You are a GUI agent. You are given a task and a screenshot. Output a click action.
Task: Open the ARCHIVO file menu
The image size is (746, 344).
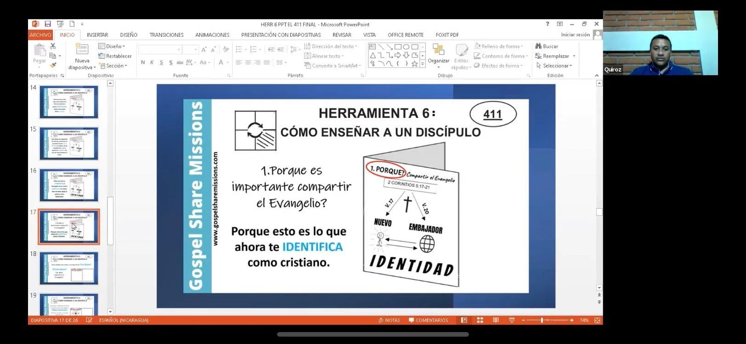[x=40, y=35]
